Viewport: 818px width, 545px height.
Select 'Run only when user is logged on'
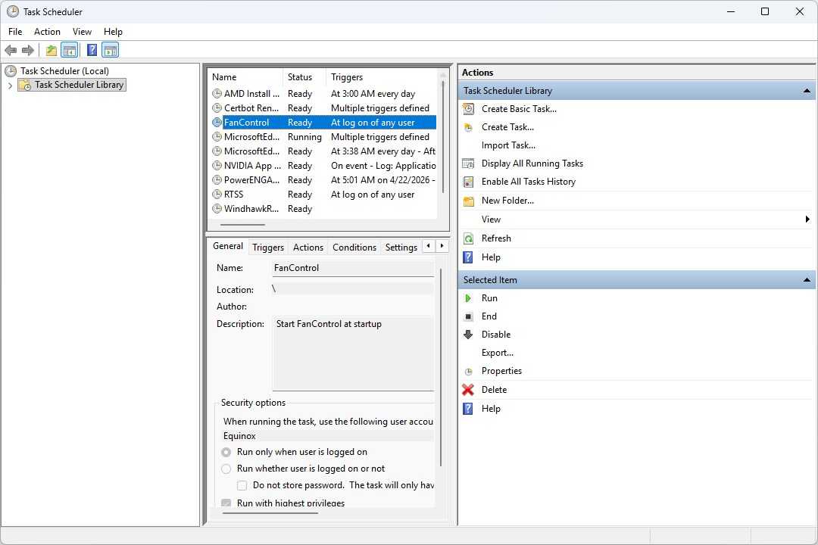[x=226, y=452]
